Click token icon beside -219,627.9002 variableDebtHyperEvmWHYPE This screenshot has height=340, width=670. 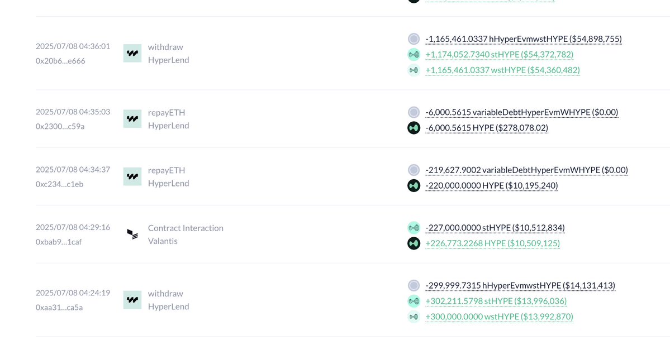(x=414, y=170)
